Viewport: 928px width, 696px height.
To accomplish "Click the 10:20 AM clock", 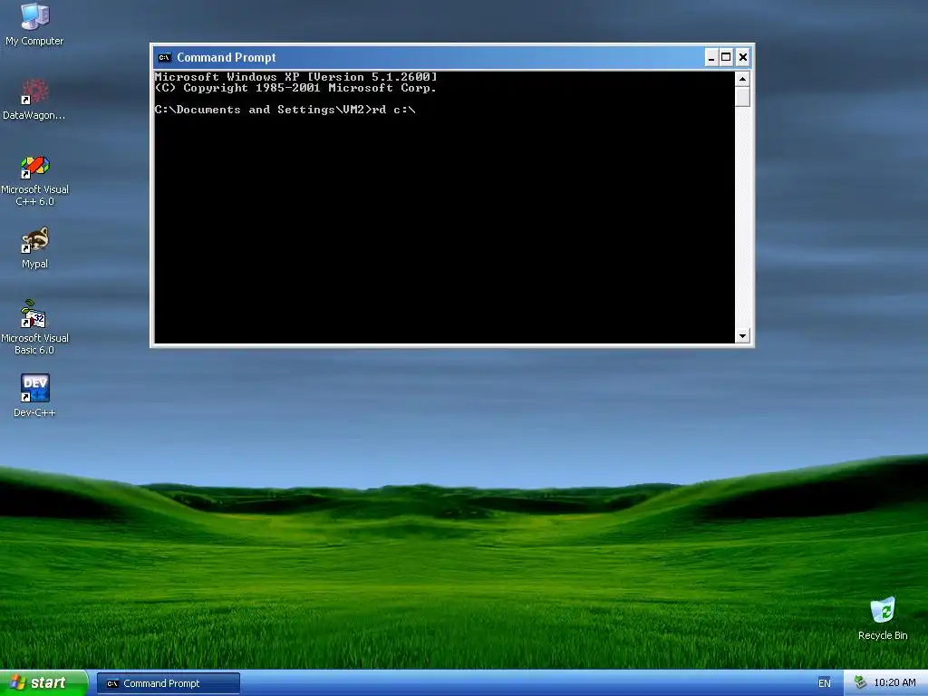I will pos(894,683).
